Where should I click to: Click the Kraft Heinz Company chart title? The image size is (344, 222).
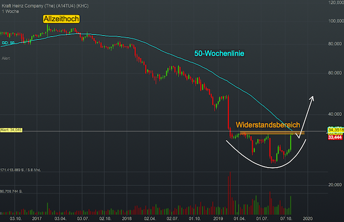[45, 6]
